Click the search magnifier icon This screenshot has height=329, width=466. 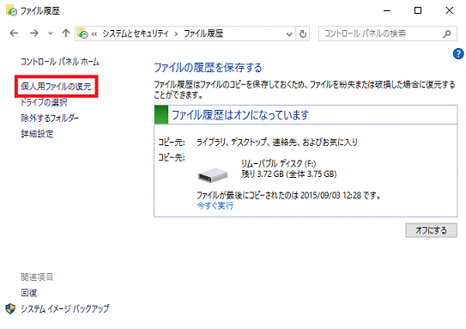pos(446,34)
